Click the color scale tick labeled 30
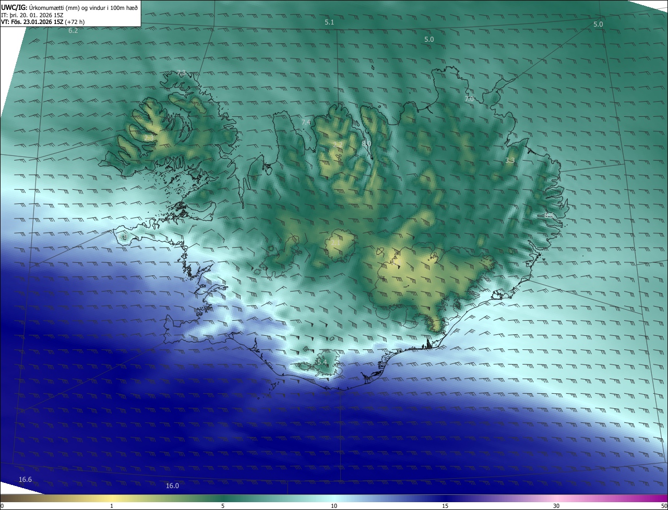 (x=556, y=506)
